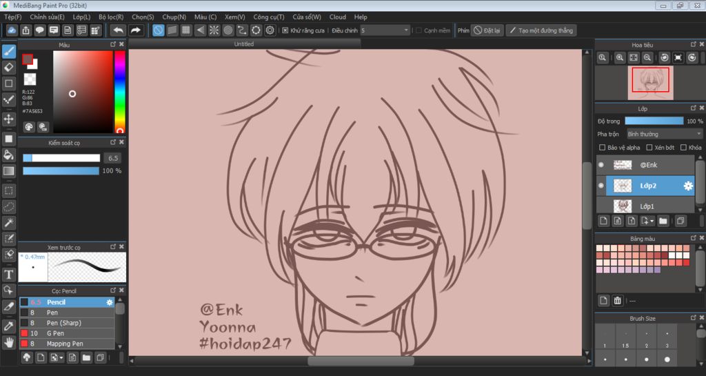This screenshot has height=376, width=706.
Task: Enable the curve snap icon
Action: pyautogui.click(x=242, y=30)
